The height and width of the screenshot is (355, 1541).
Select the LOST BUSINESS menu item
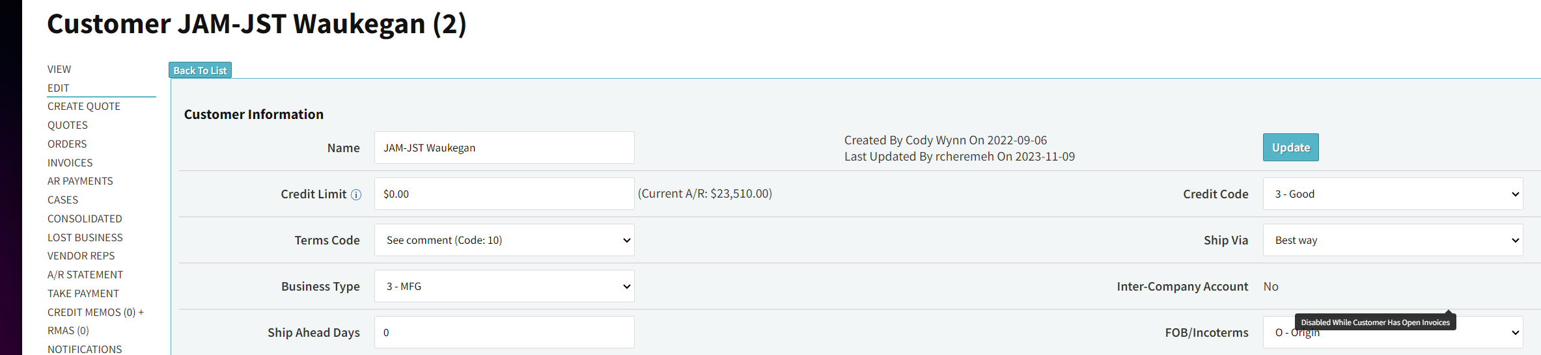(x=85, y=237)
